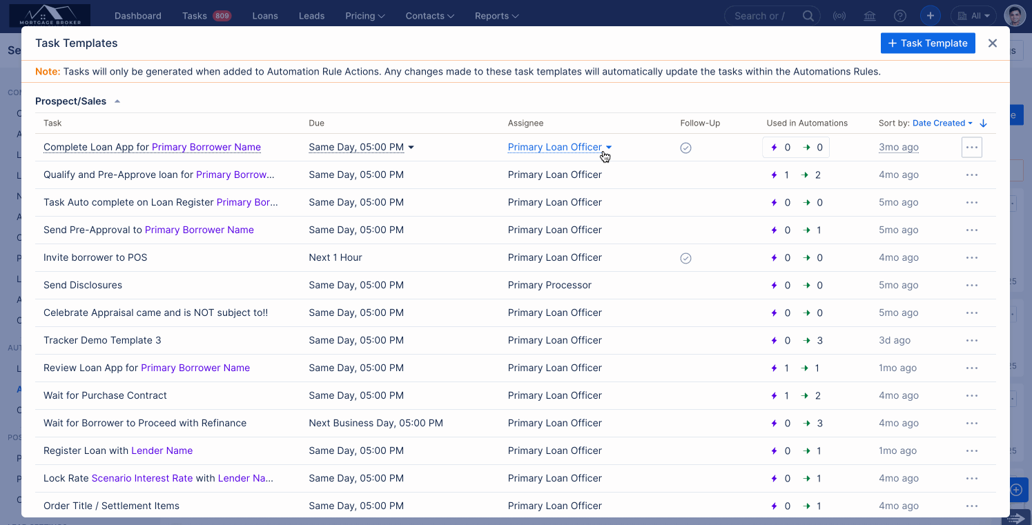Open three-dot menu for Register Loan row
Viewport: 1032px width, 525px height.
click(x=972, y=450)
